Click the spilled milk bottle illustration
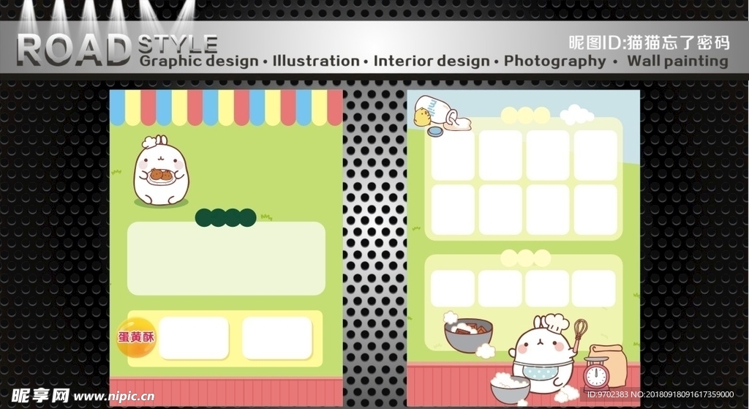Viewport: 749px width, 409px height. coord(442,113)
